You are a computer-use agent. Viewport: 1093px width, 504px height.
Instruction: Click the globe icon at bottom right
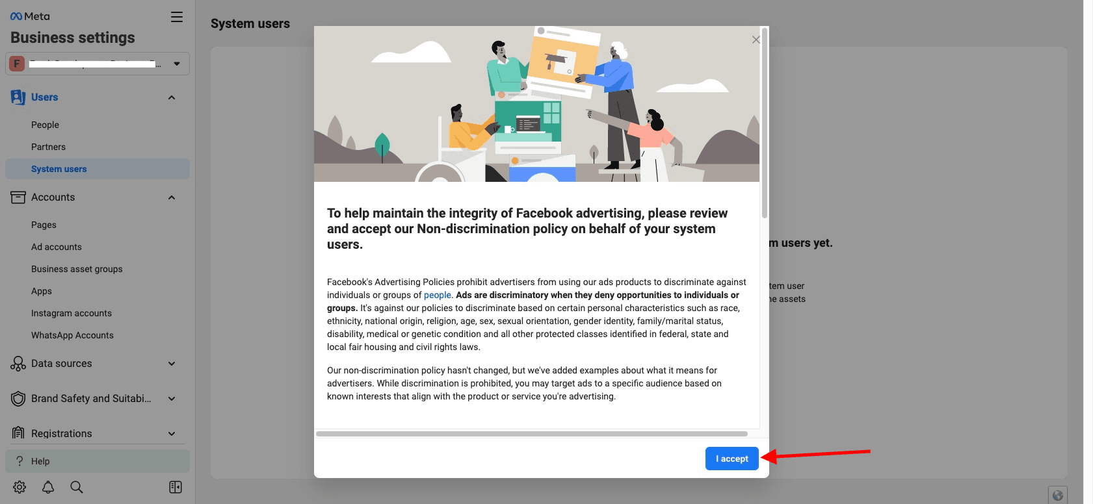click(1058, 495)
